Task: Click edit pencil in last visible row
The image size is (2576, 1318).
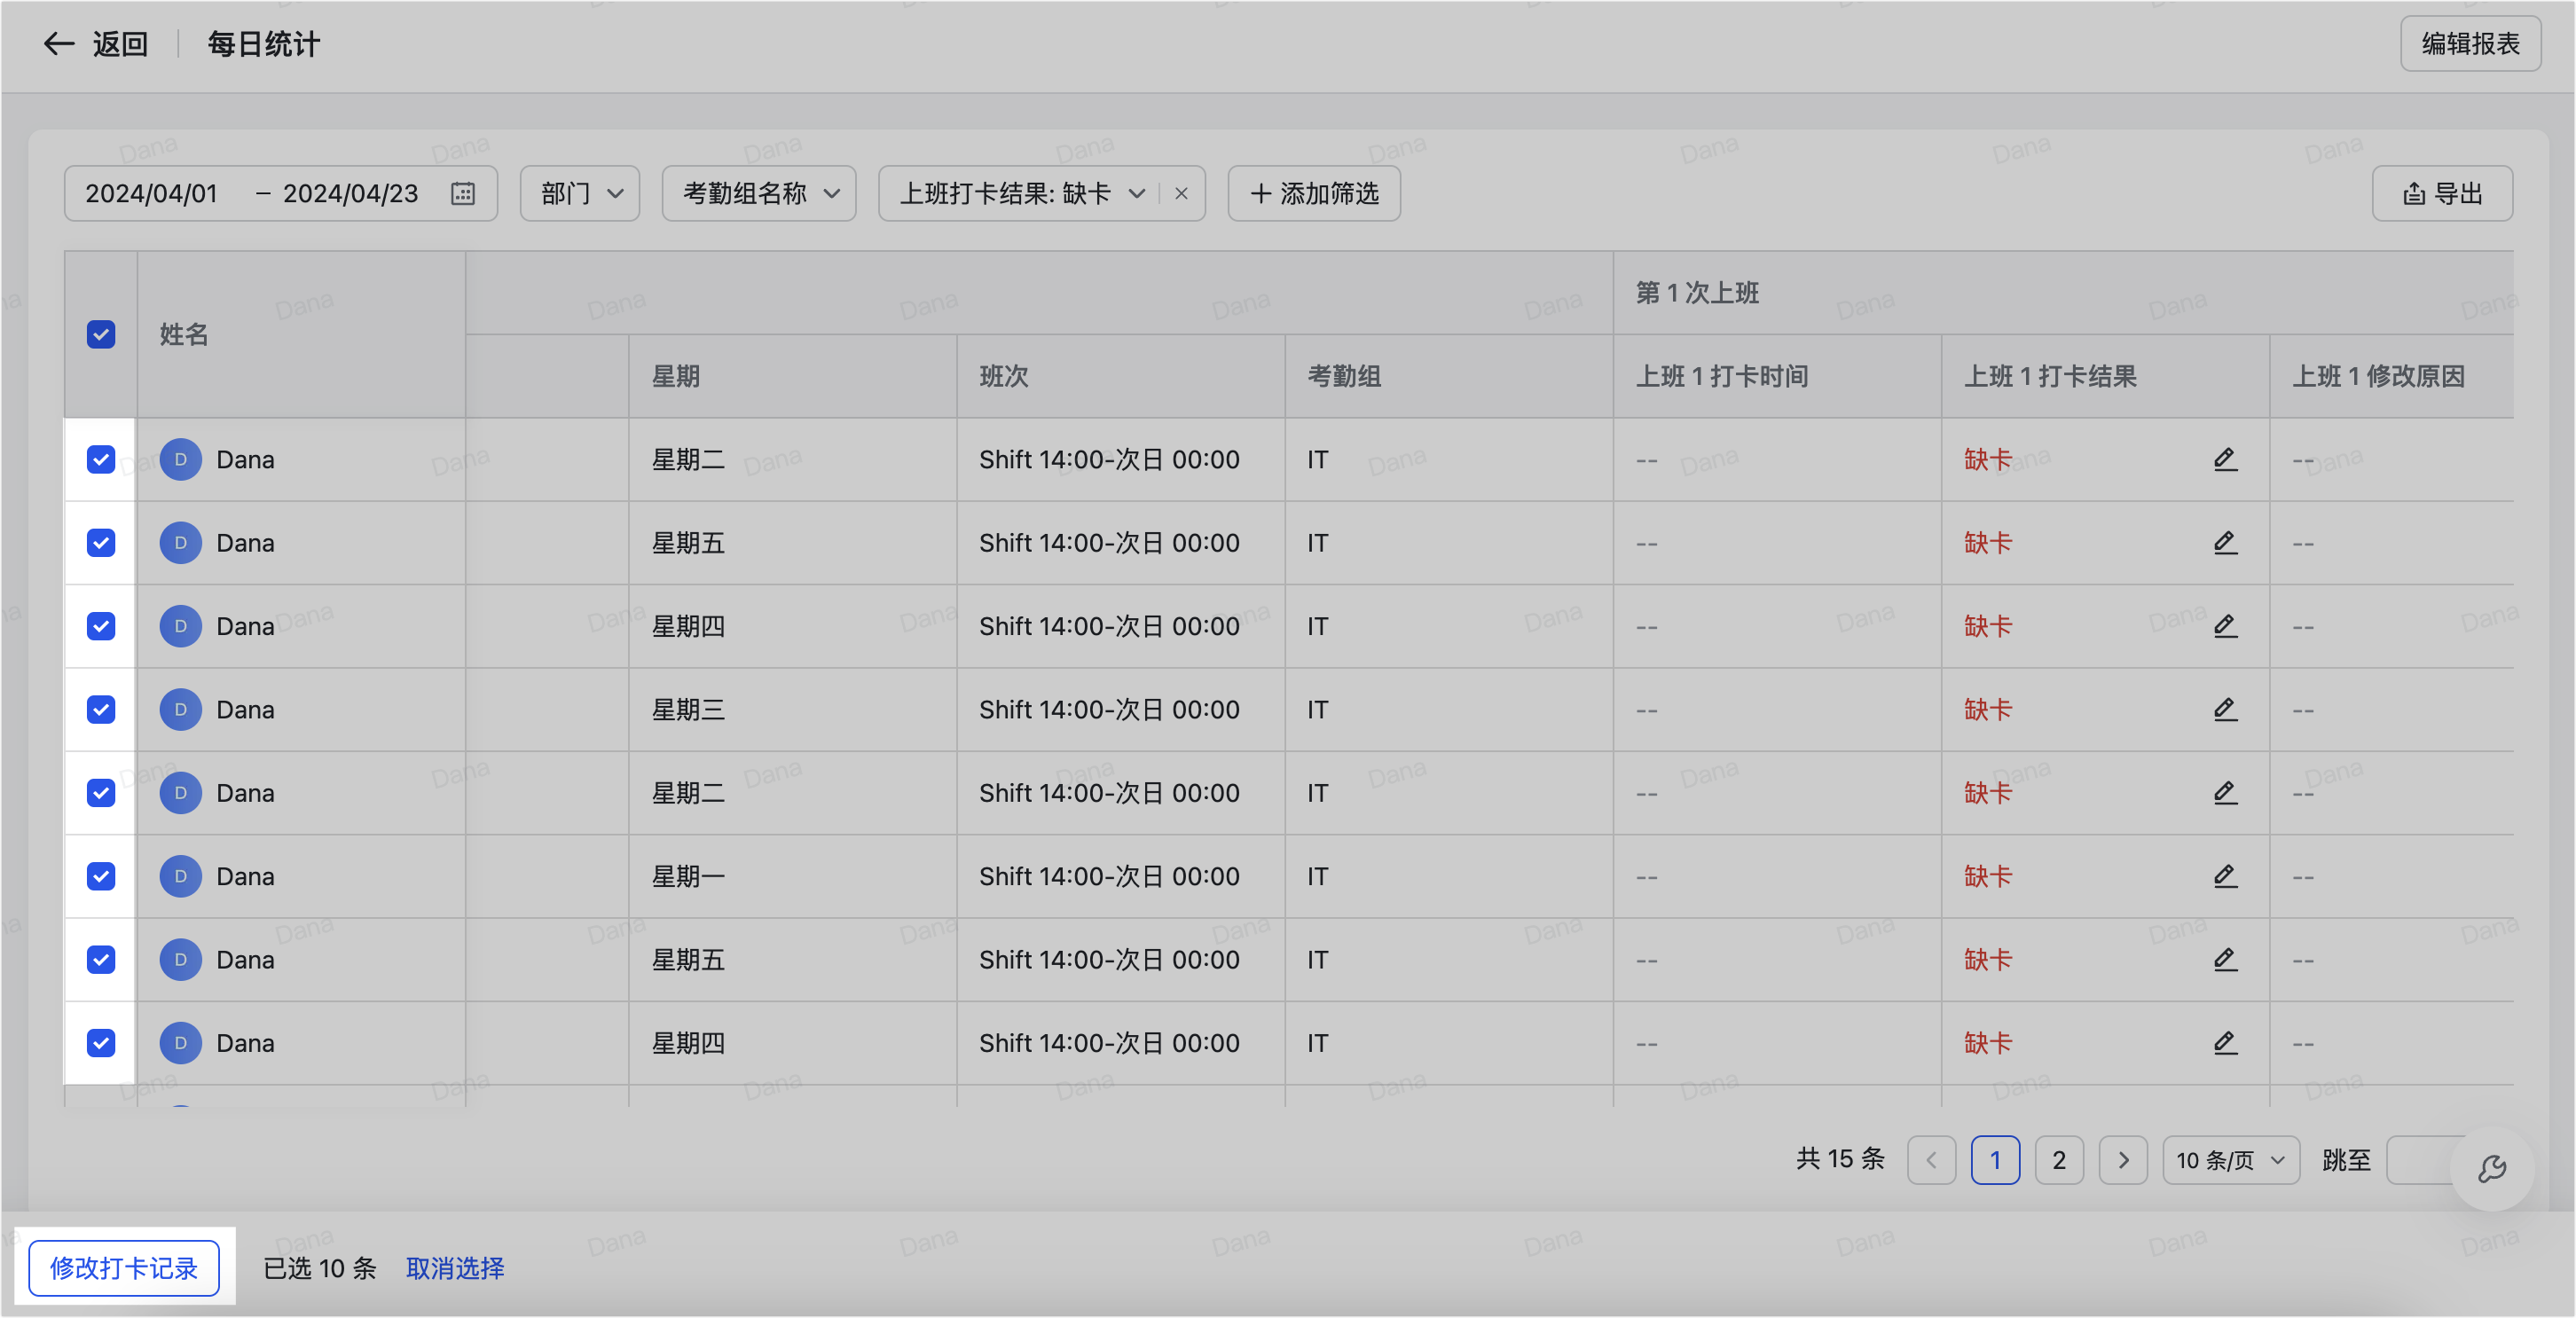Action: pyautogui.click(x=2224, y=1043)
